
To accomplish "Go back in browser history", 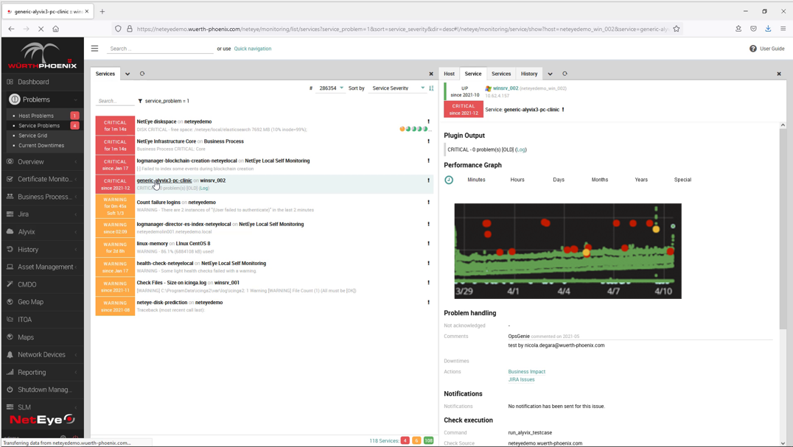I will (x=11, y=29).
